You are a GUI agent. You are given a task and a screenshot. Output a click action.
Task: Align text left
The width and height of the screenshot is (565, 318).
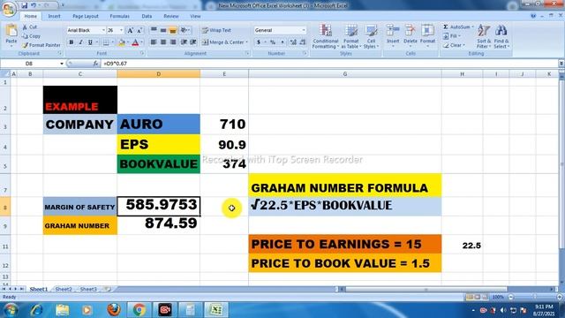pyautogui.click(x=154, y=42)
